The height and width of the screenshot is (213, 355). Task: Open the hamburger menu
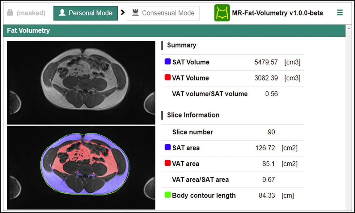coord(340,13)
